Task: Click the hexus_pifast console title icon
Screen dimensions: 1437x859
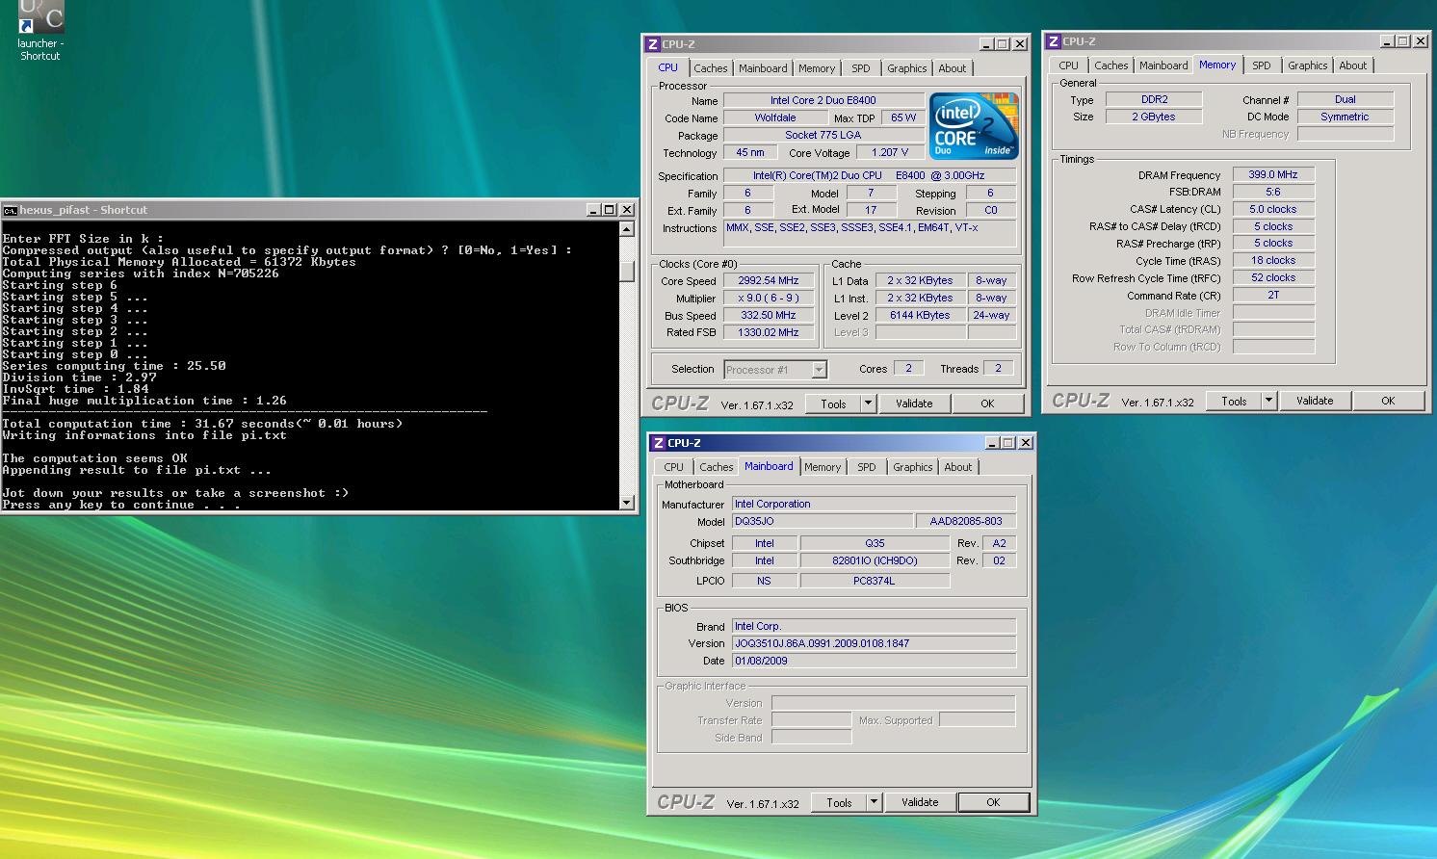Action: pos(10,210)
